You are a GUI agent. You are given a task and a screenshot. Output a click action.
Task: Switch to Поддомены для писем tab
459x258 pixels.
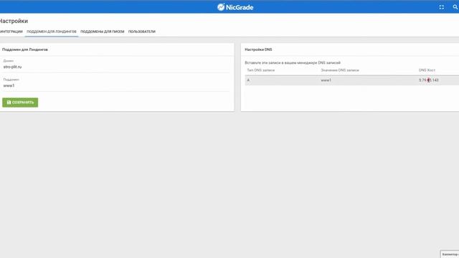102,32
